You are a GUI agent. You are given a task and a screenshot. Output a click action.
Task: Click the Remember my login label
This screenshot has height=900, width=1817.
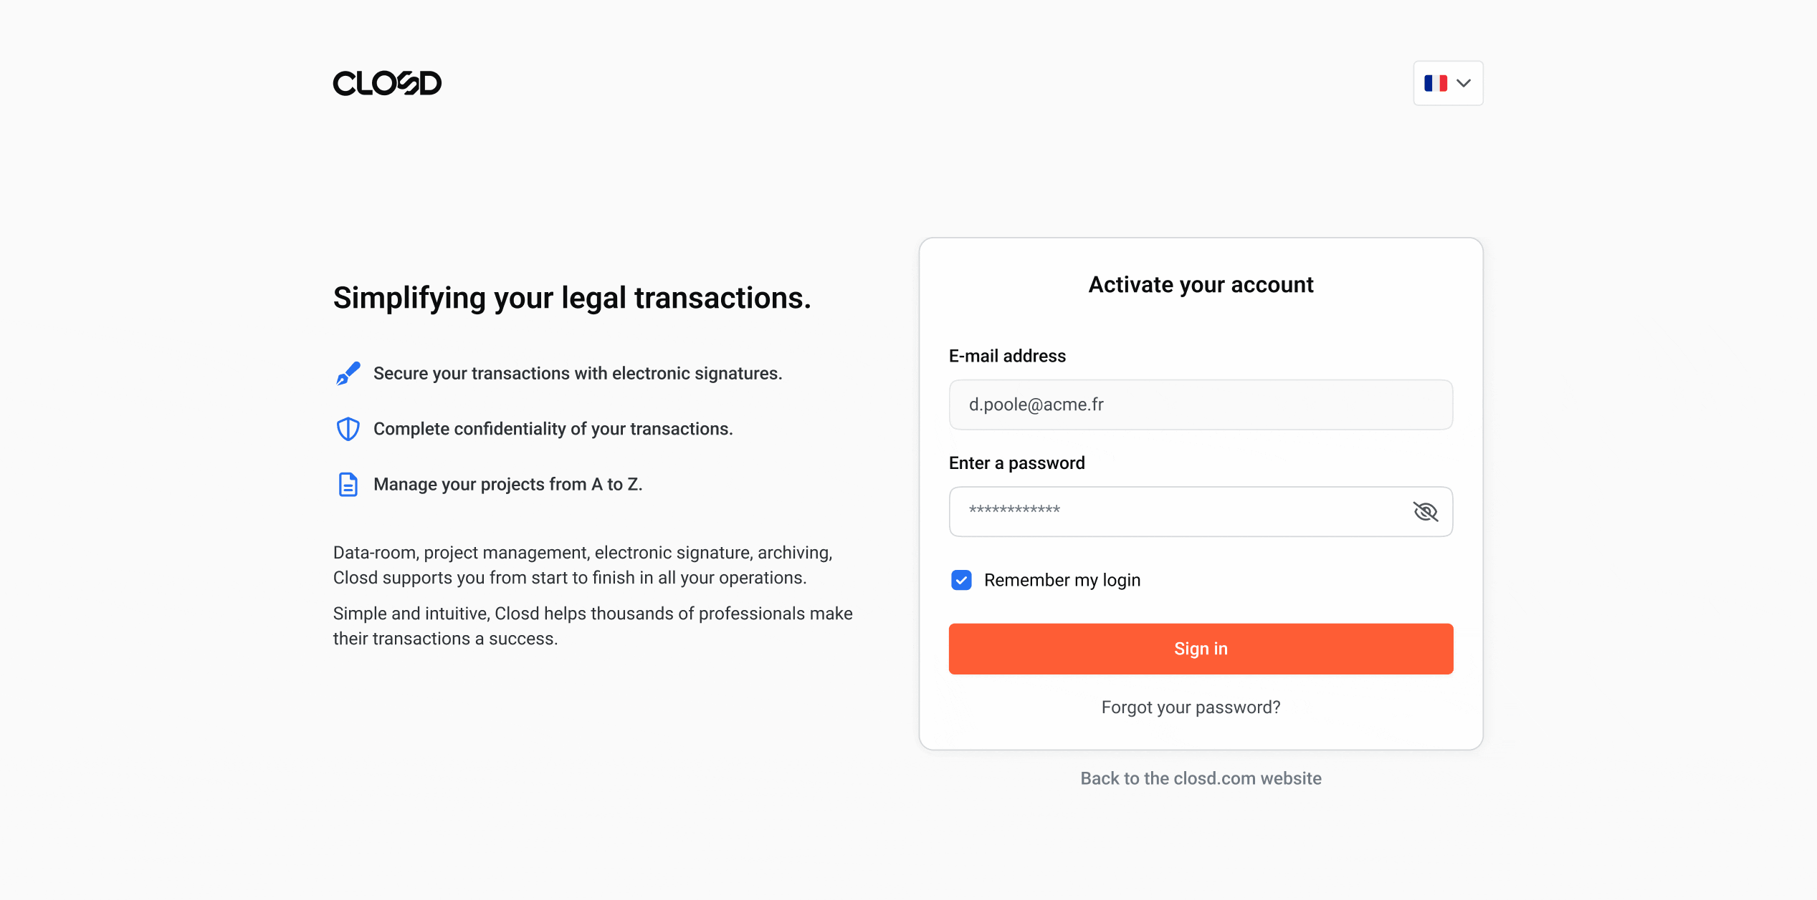coord(1062,580)
